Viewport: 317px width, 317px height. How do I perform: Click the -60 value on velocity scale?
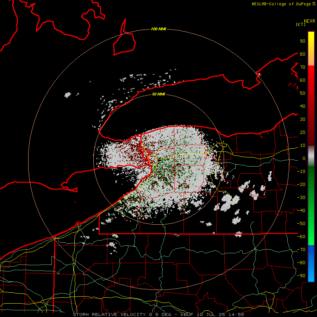[301, 237]
